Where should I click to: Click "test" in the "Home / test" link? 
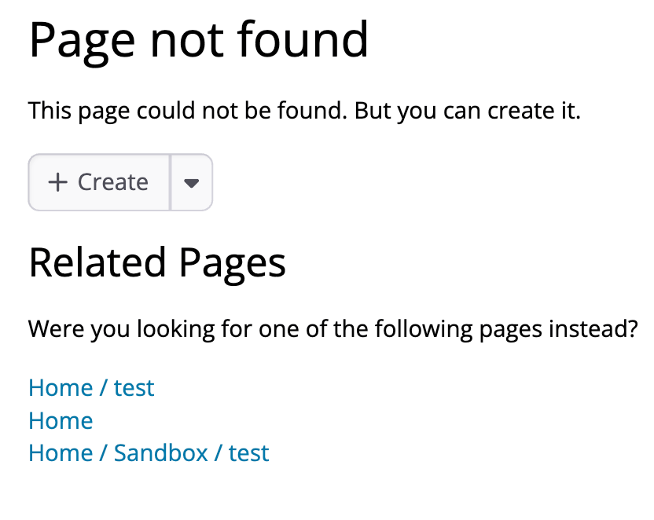(x=134, y=388)
